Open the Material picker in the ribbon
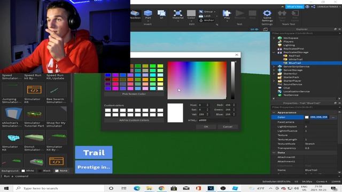 [178, 15]
